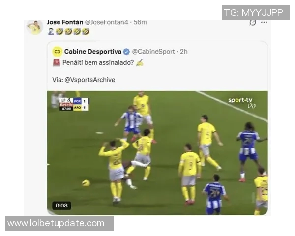Open the @CabineSport handle
The image size is (295, 236).
coord(153,52)
